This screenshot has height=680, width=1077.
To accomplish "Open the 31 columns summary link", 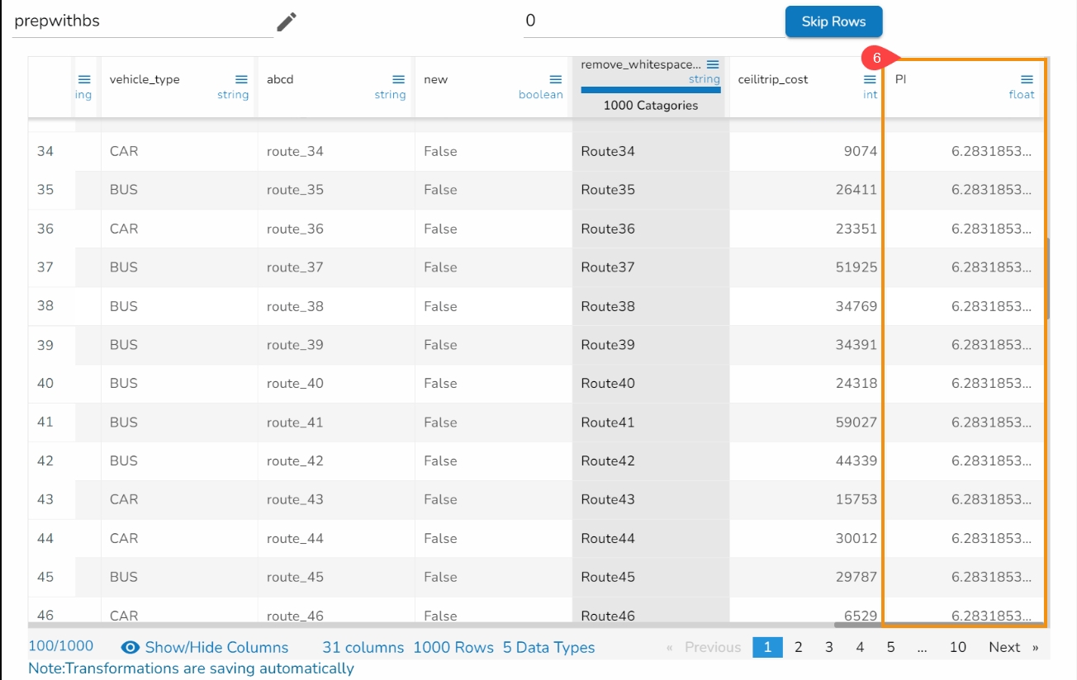I will pos(363,647).
